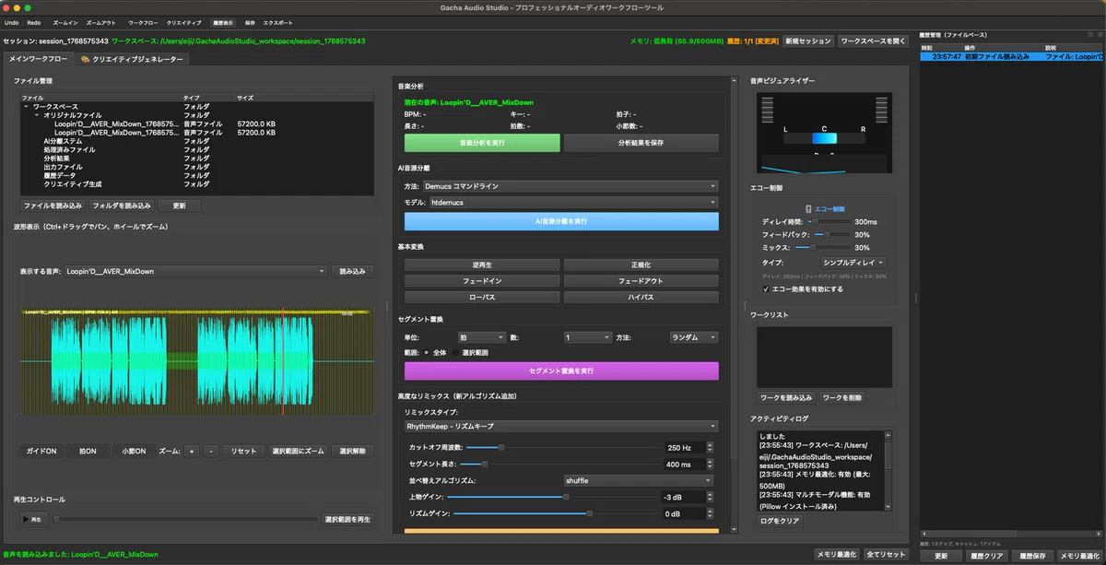Click 保存 in the toolbar

(x=250, y=21)
